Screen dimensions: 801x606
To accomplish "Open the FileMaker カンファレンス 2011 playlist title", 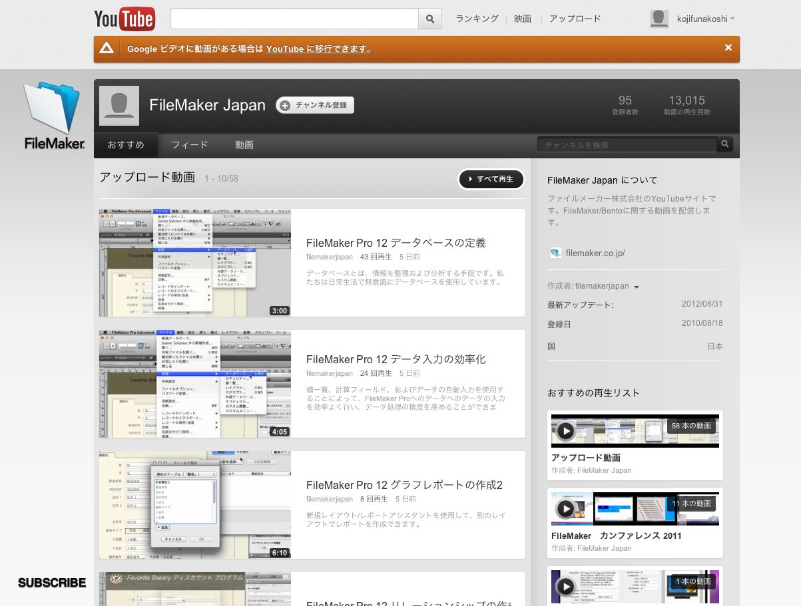I will tap(617, 535).
